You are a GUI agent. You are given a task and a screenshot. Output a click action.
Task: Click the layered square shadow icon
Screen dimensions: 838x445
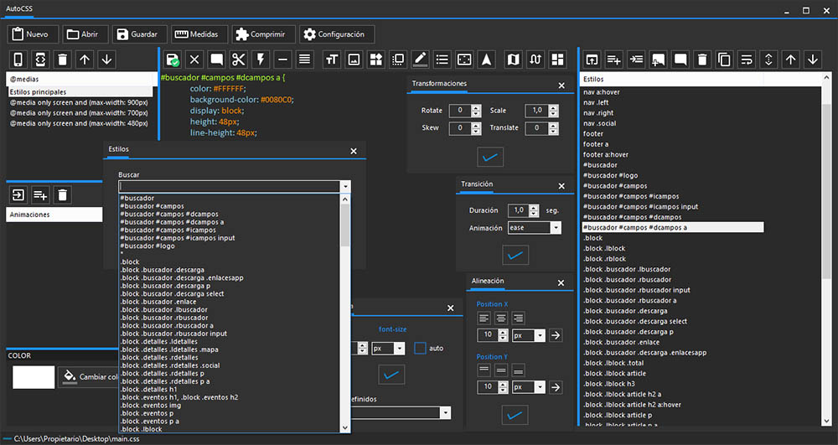click(398, 60)
